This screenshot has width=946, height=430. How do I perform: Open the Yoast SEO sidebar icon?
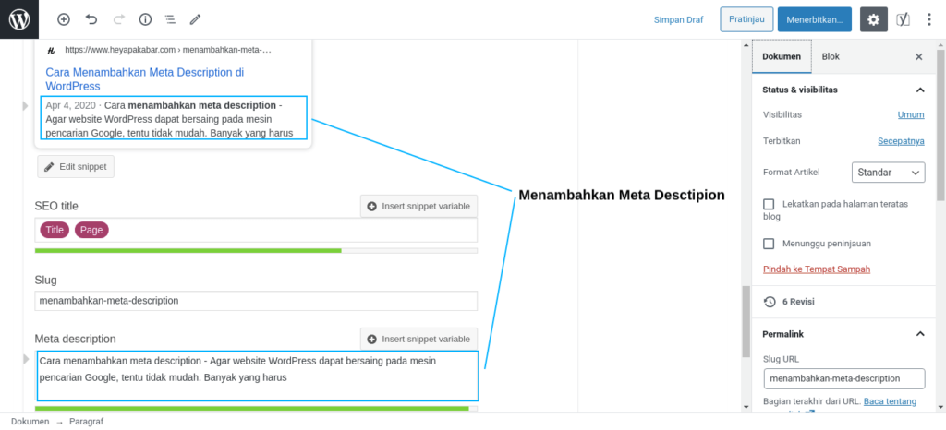click(904, 19)
